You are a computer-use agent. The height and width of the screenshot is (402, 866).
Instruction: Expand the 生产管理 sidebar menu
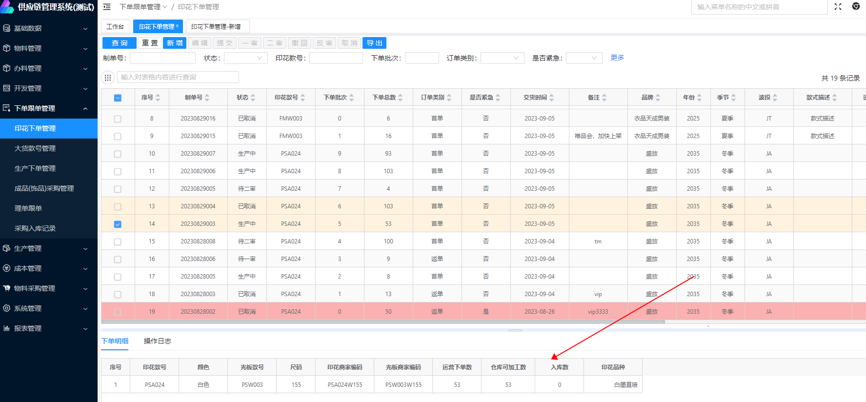tap(49, 248)
